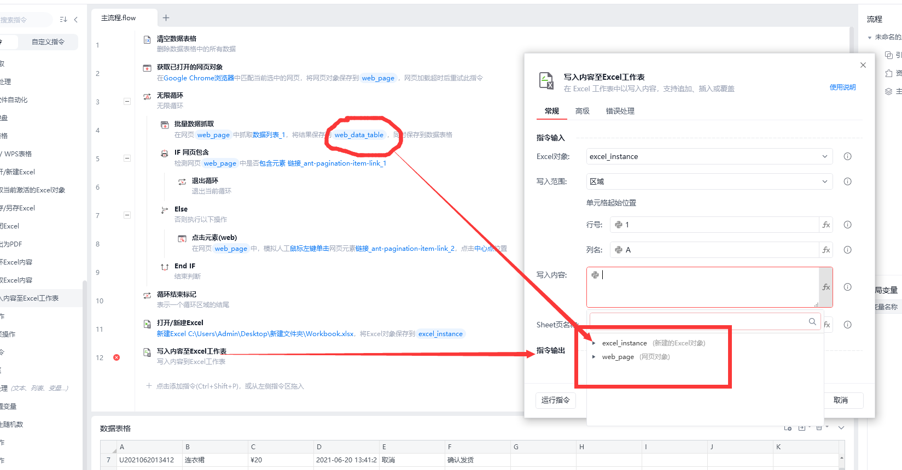Image resolution: width=902 pixels, height=470 pixels.
Task: Click the fx button in the 行号 field
Action: 826,225
